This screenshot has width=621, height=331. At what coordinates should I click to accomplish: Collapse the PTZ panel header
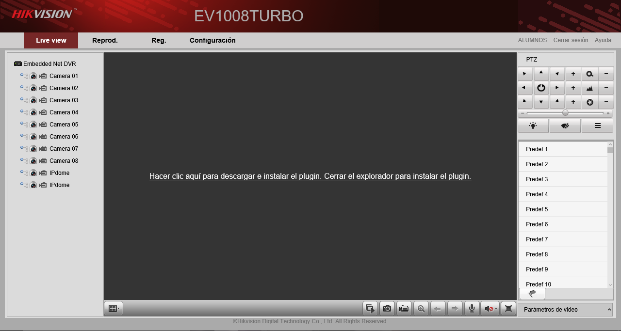(566, 60)
